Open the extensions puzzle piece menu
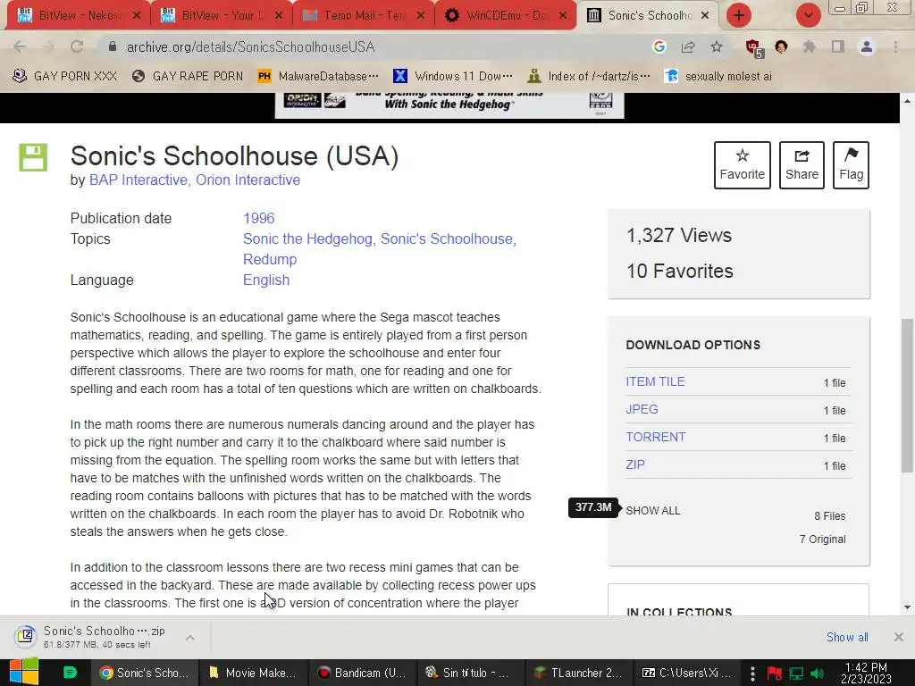 tap(809, 46)
